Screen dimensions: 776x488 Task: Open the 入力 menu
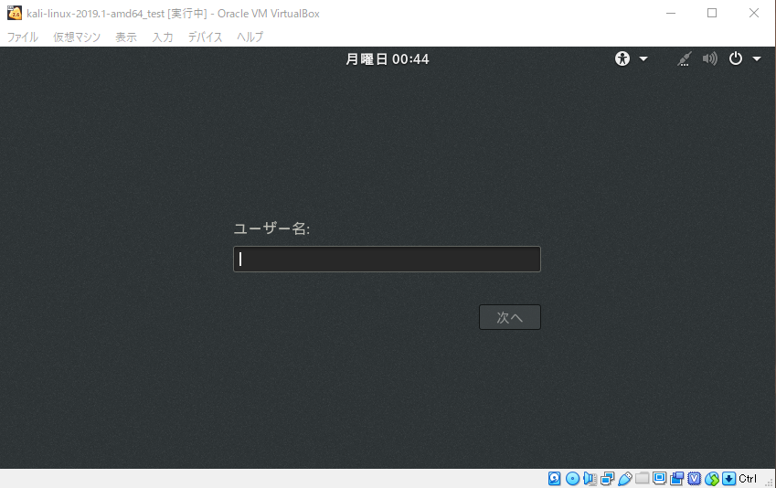[163, 37]
